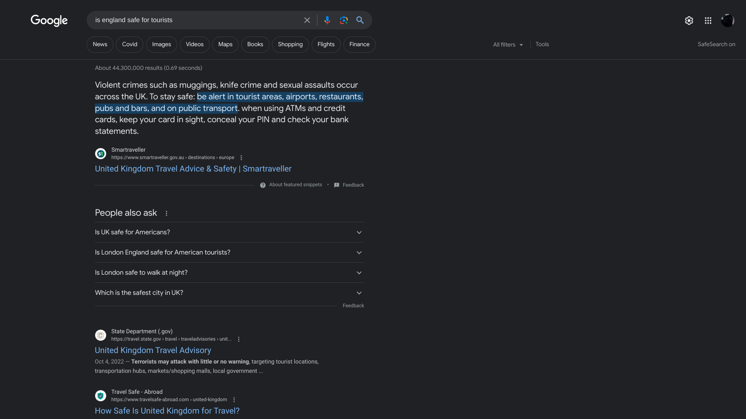Screen dimensions: 746x419
Task: Expand 'Which is the safest city in UK?'
Action: coord(229,293)
